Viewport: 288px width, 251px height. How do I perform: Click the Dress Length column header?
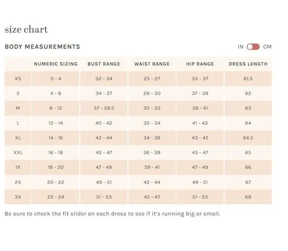(248, 64)
